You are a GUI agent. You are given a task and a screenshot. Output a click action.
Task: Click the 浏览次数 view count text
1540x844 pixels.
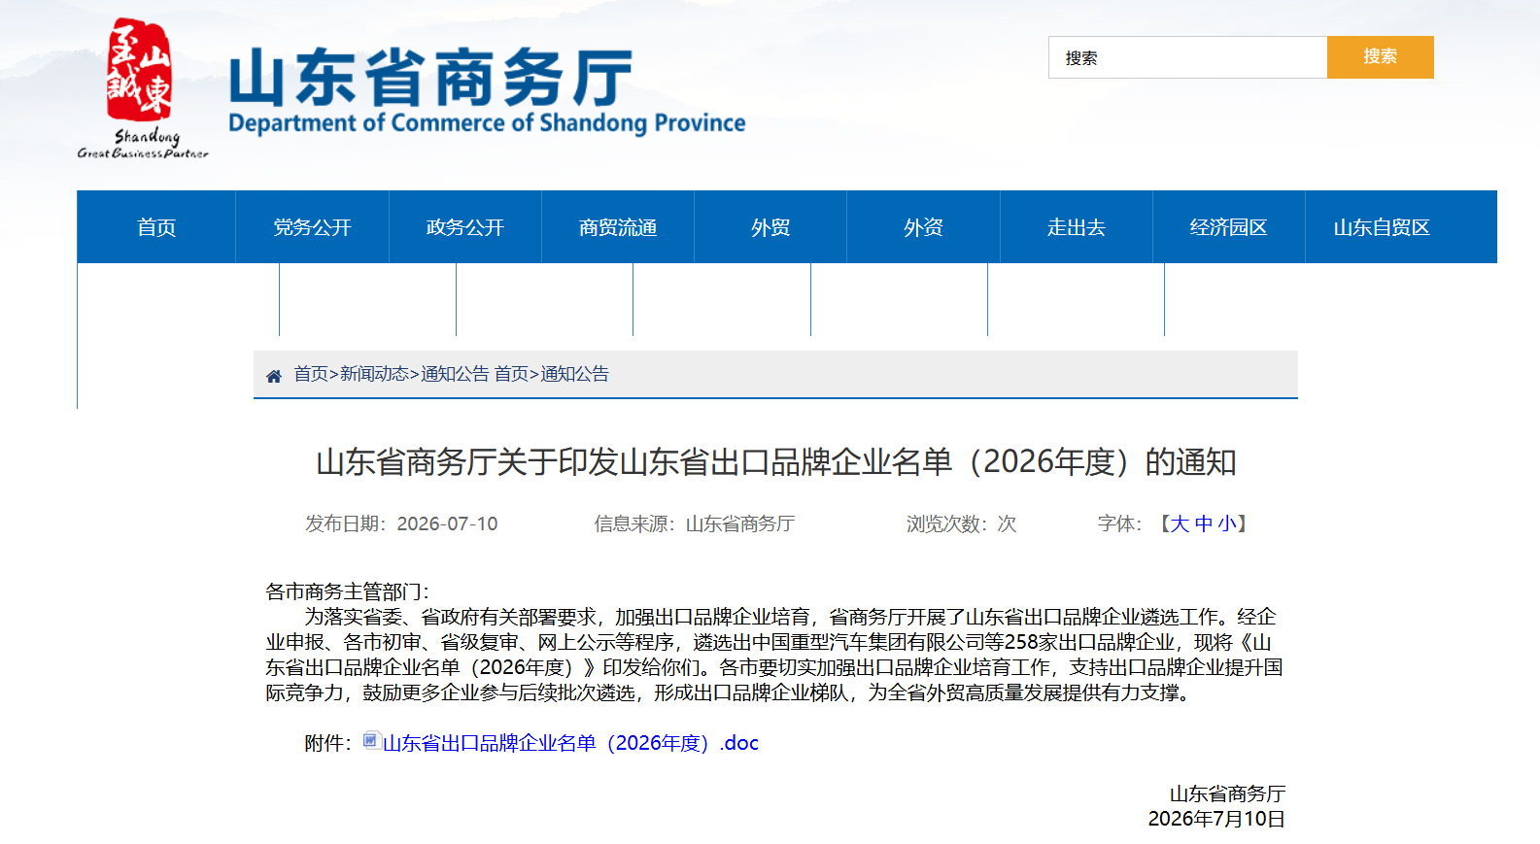pyautogui.click(x=961, y=523)
